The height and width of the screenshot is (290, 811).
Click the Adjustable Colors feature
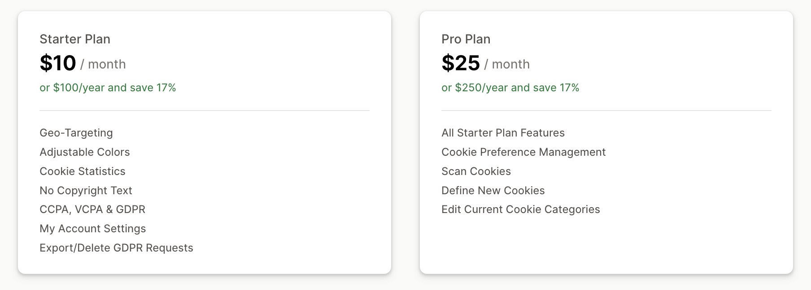[85, 152]
